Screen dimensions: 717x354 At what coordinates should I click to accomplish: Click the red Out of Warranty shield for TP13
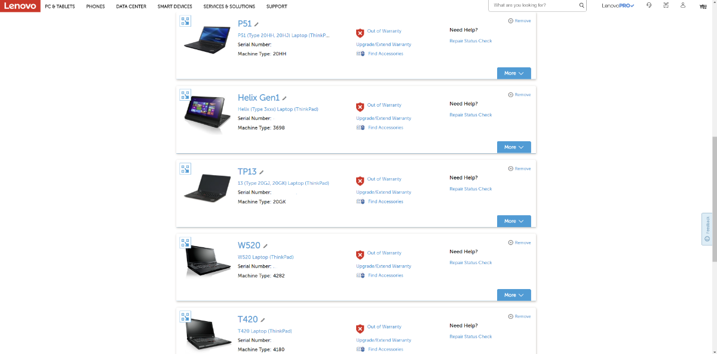click(360, 181)
